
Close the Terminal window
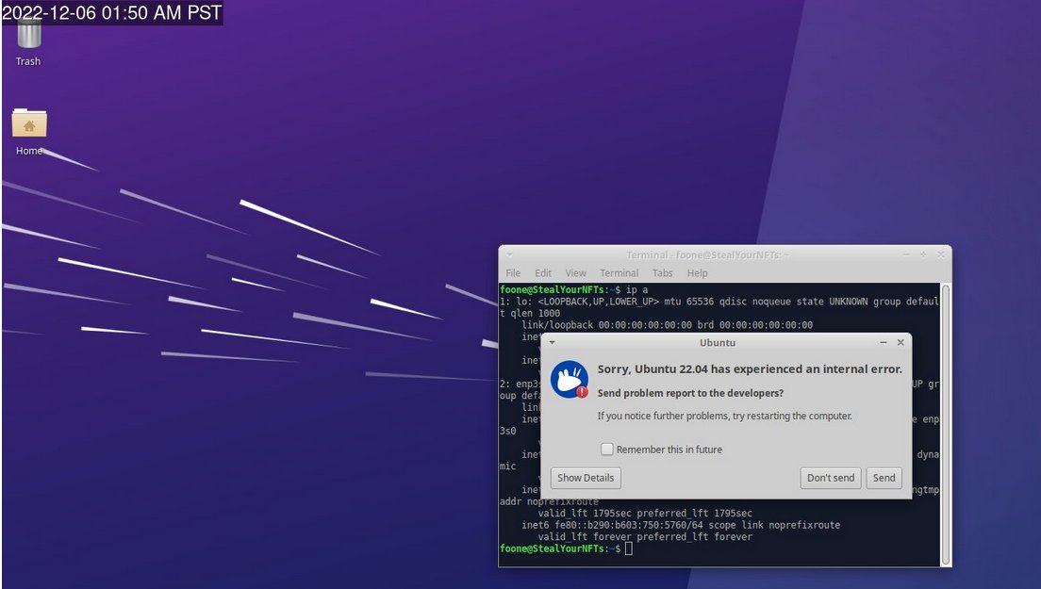click(940, 254)
